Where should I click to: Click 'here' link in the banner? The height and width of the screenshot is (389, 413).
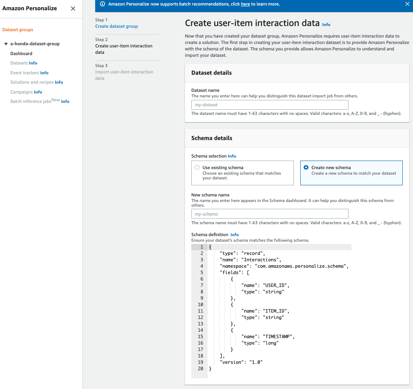tap(245, 4)
